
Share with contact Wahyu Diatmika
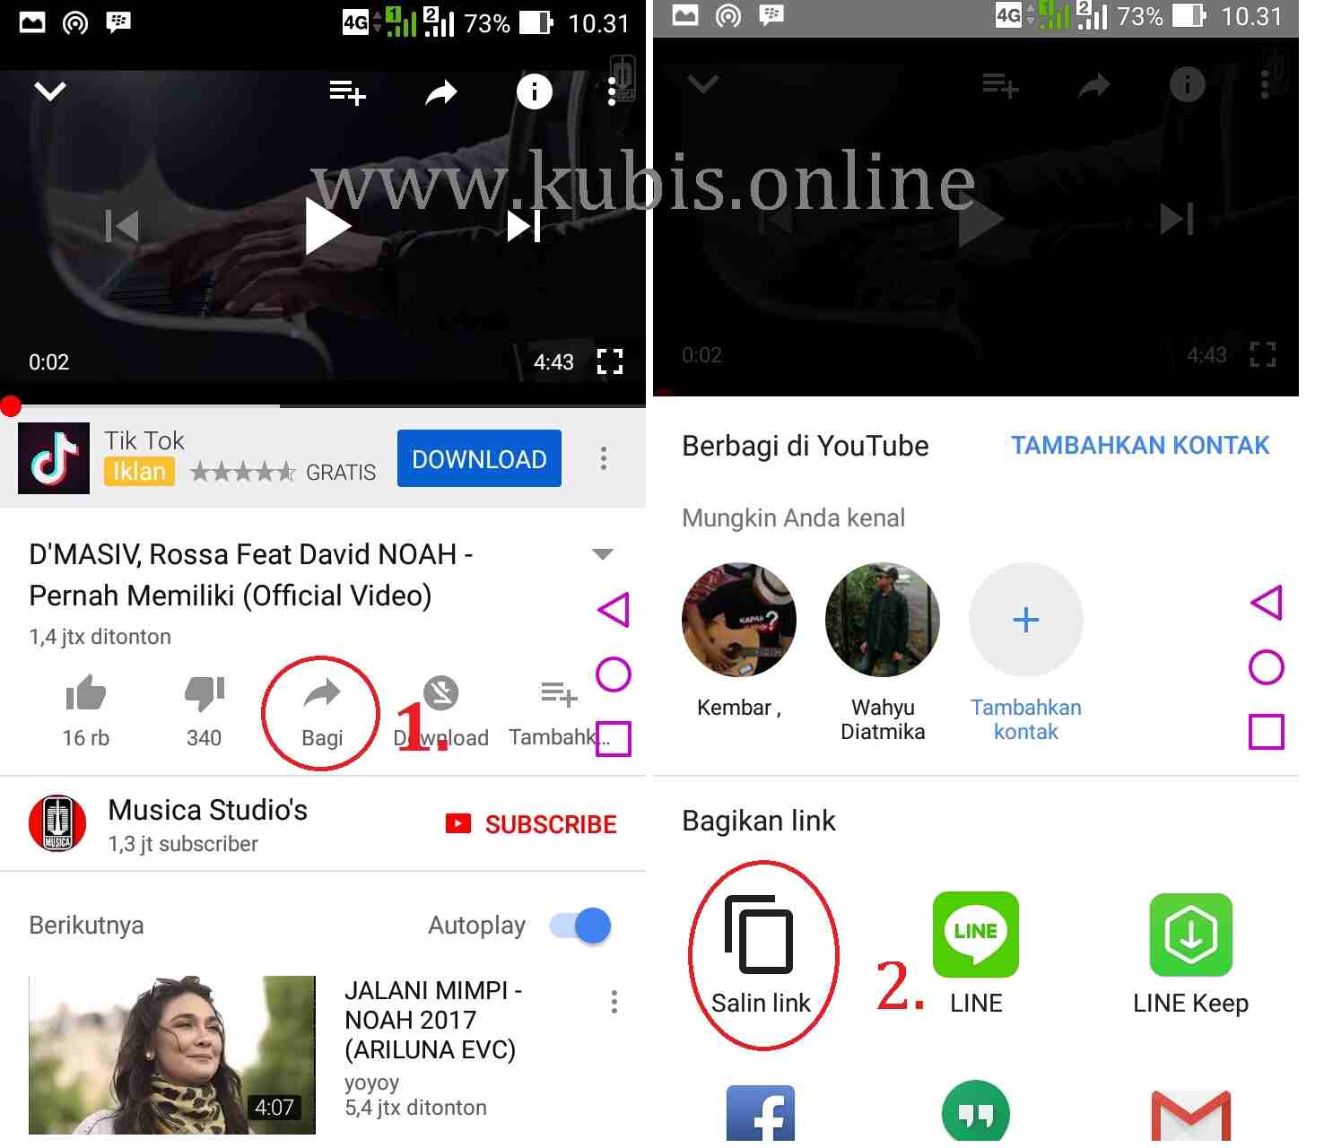pos(883,620)
